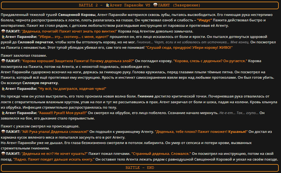Viewport: 281px width, 173px height.
Task: Click ПАЖИТ's avatar before "Дяденька, почитай!"
Action: (x=3, y=32)
